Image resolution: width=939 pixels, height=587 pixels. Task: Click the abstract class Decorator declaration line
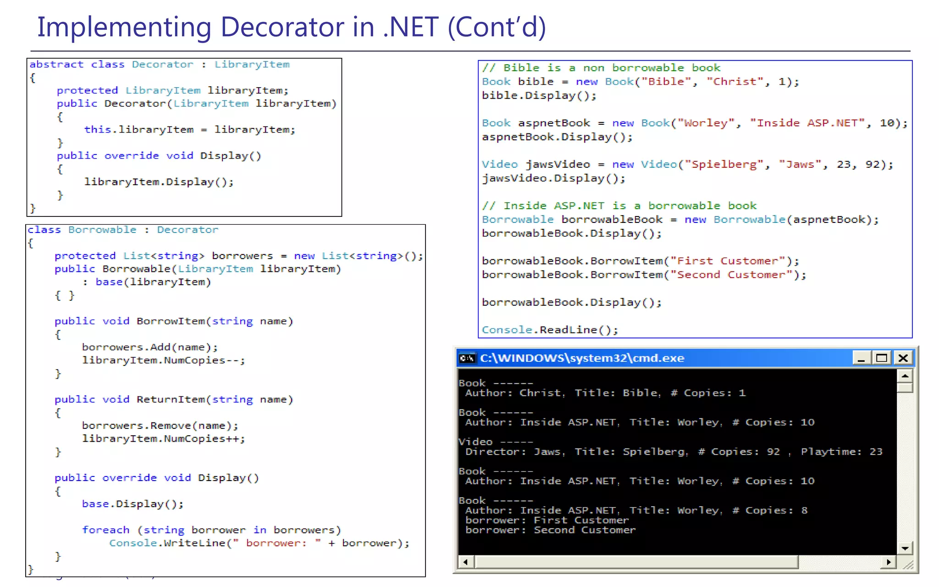tap(160, 65)
